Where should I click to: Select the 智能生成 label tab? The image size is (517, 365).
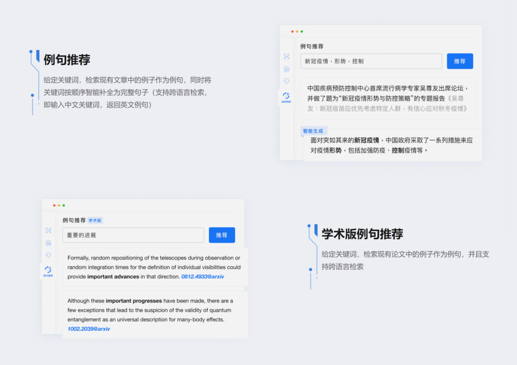(314, 130)
